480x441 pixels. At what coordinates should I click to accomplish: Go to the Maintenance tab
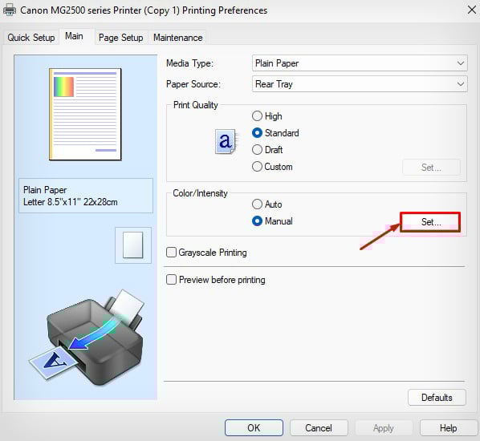(x=178, y=38)
